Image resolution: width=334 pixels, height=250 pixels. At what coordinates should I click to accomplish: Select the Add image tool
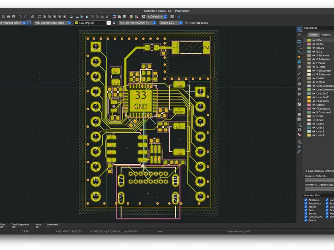(x=299, y=104)
